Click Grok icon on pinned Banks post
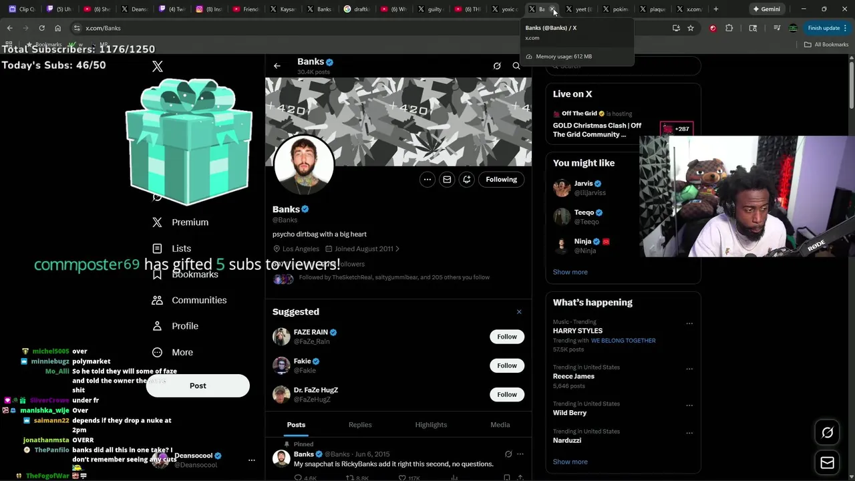The width and height of the screenshot is (855, 481). (x=508, y=454)
